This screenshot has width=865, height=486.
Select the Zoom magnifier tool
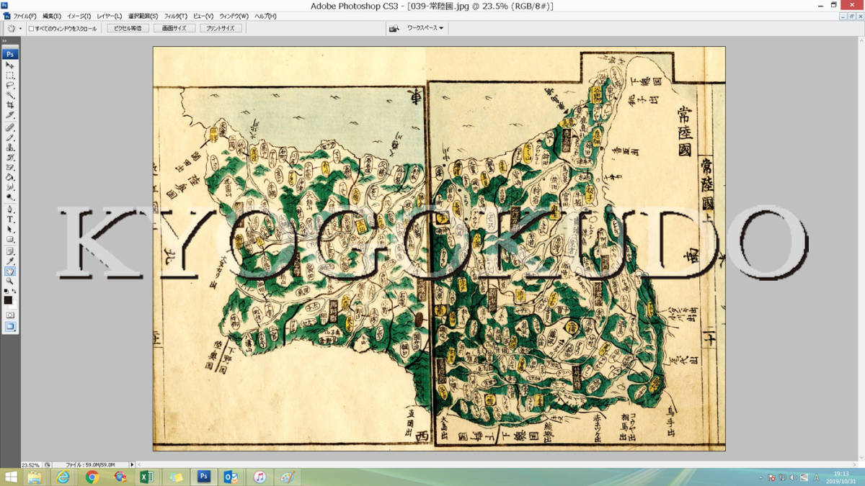10,282
